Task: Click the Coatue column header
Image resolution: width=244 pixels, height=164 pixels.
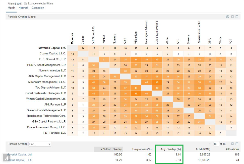Action: click(83, 40)
